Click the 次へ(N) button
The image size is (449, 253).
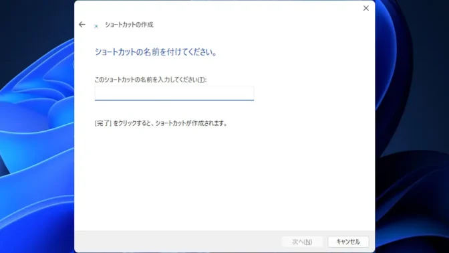click(302, 242)
